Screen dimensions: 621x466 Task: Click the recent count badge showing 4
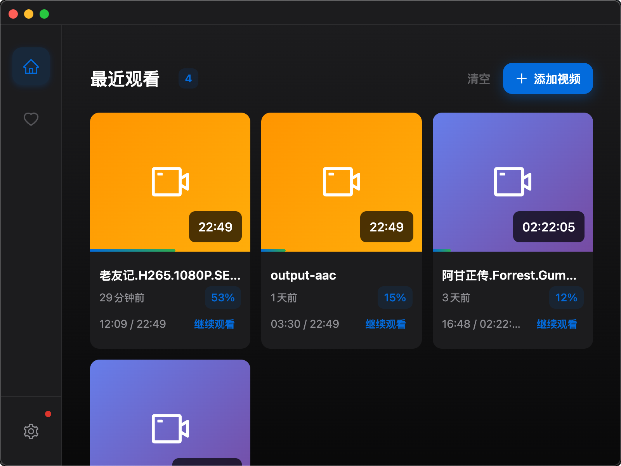pos(188,78)
